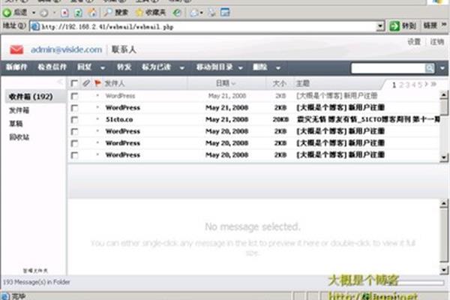
Task: Open the browser Search (搜索) magnifier
Action: pos(108,12)
